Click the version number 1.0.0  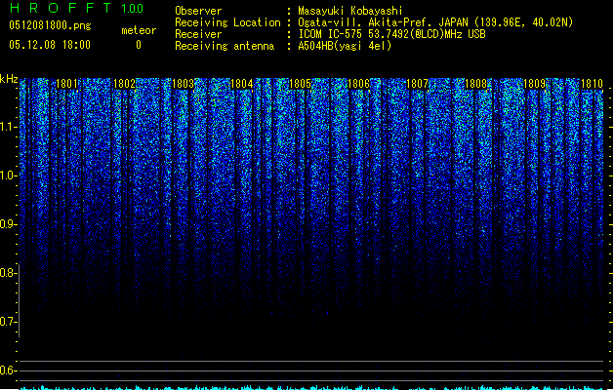coord(133,9)
